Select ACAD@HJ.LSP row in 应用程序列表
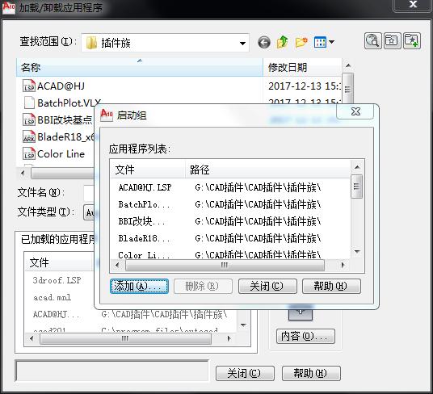The height and width of the screenshot is (394, 433). click(230, 187)
